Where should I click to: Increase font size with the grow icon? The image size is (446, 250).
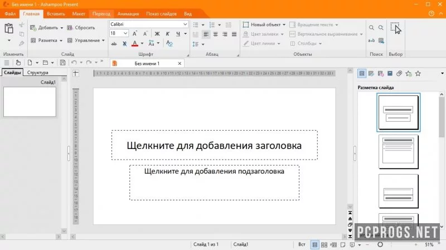[135, 33]
